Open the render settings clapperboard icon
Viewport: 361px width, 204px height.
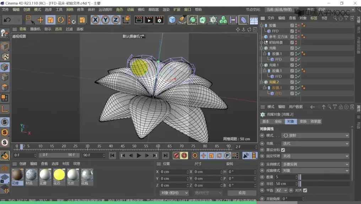pos(159,20)
